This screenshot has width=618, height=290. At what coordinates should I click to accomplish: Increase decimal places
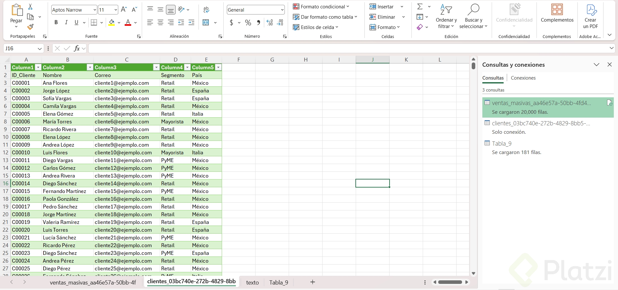pos(270,23)
